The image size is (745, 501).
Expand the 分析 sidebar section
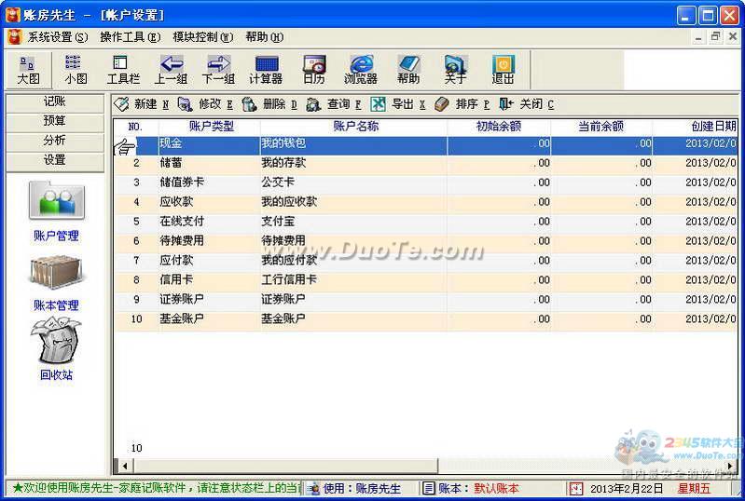coord(55,141)
